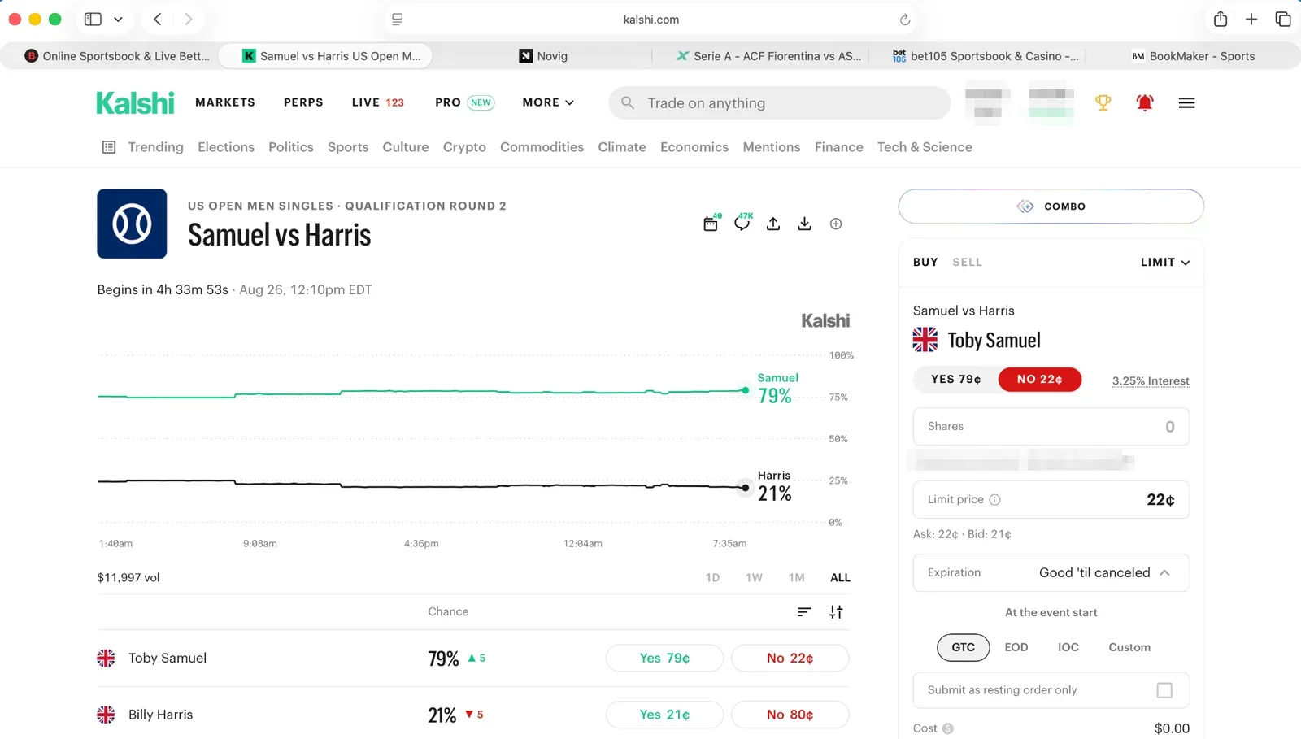Select the Economics category tab

pyautogui.click(x=694, y=147)
